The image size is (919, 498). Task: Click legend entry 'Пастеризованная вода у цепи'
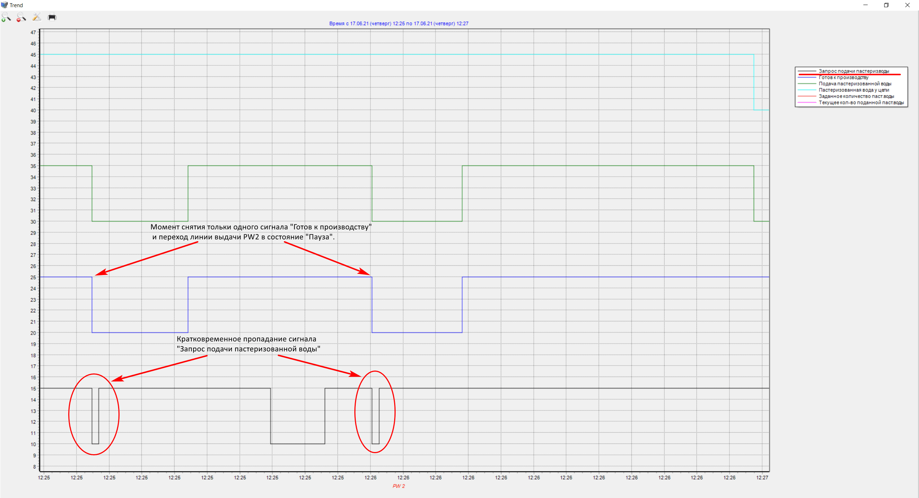853,90
